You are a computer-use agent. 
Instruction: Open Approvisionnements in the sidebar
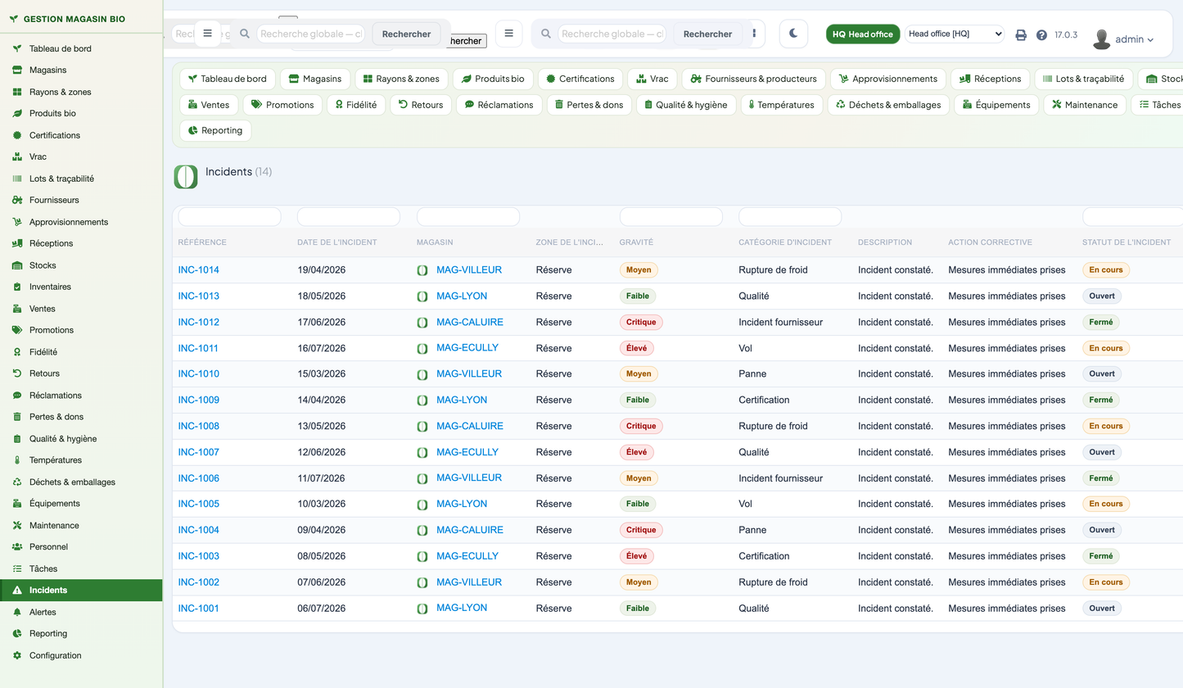click(x=81, y=222)
